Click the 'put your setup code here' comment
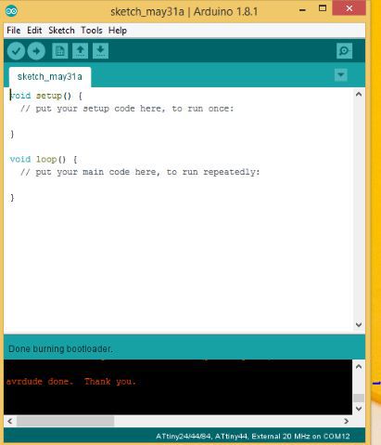 click(127, 109)
